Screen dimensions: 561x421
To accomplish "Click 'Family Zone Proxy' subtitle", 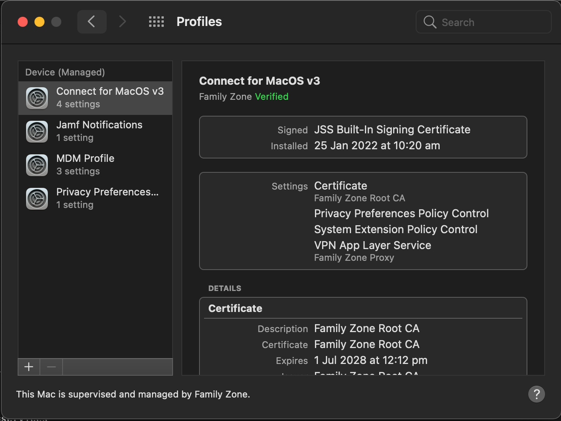I will 354,258.
